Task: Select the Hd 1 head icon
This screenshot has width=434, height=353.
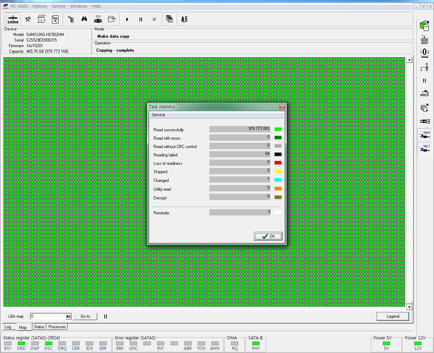Action: (425, 148)
